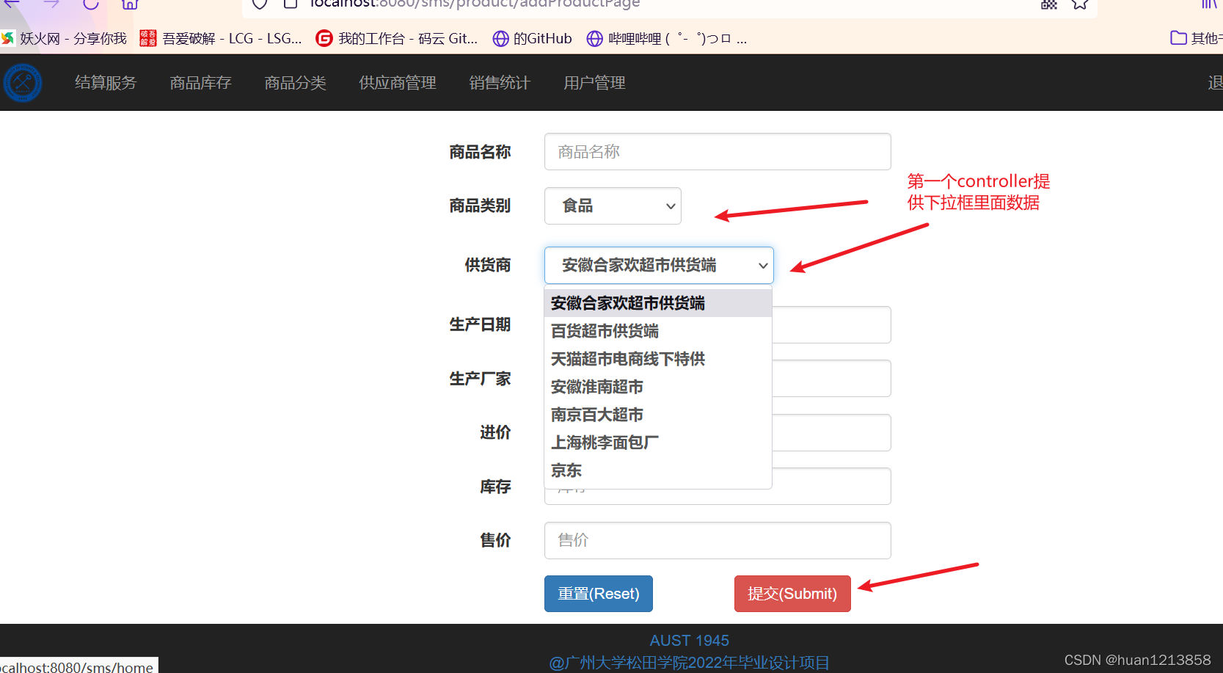1223x673 pixels.
Task: Select 上海桃李面包厂 option
Action: pyautogui.click(x=658, y=443)
